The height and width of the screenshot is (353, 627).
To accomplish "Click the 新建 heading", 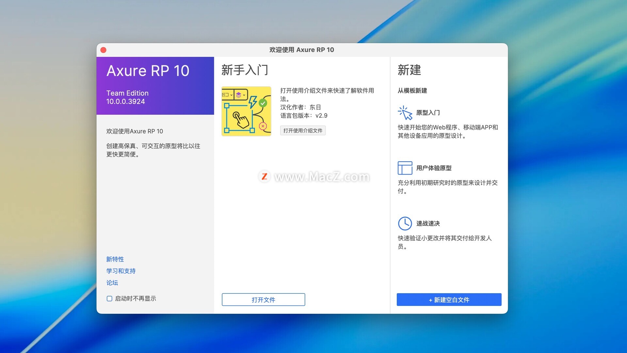I will pyautogui.click(x=409, y=70).
